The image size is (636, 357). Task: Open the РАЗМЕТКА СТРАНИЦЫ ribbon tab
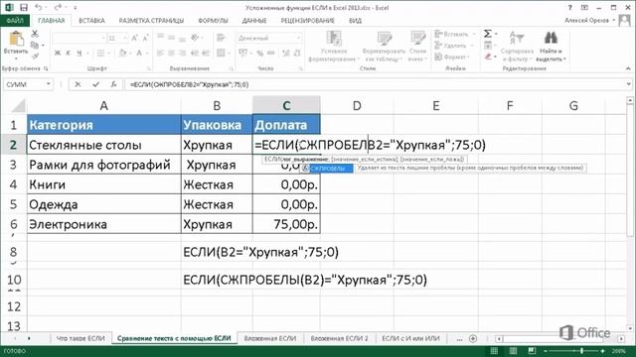coord(151,20)
